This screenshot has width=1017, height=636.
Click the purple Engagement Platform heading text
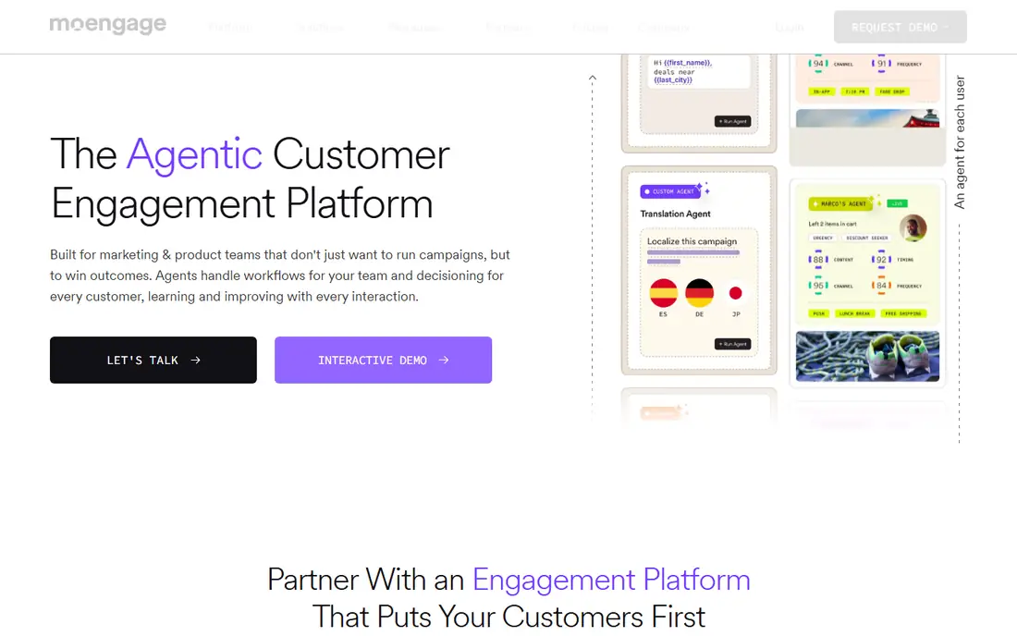611,580
